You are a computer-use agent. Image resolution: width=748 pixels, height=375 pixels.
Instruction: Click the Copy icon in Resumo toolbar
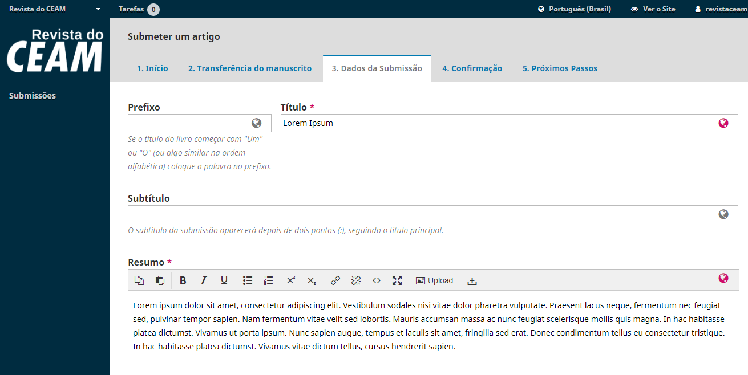click(x=139, y=280)
